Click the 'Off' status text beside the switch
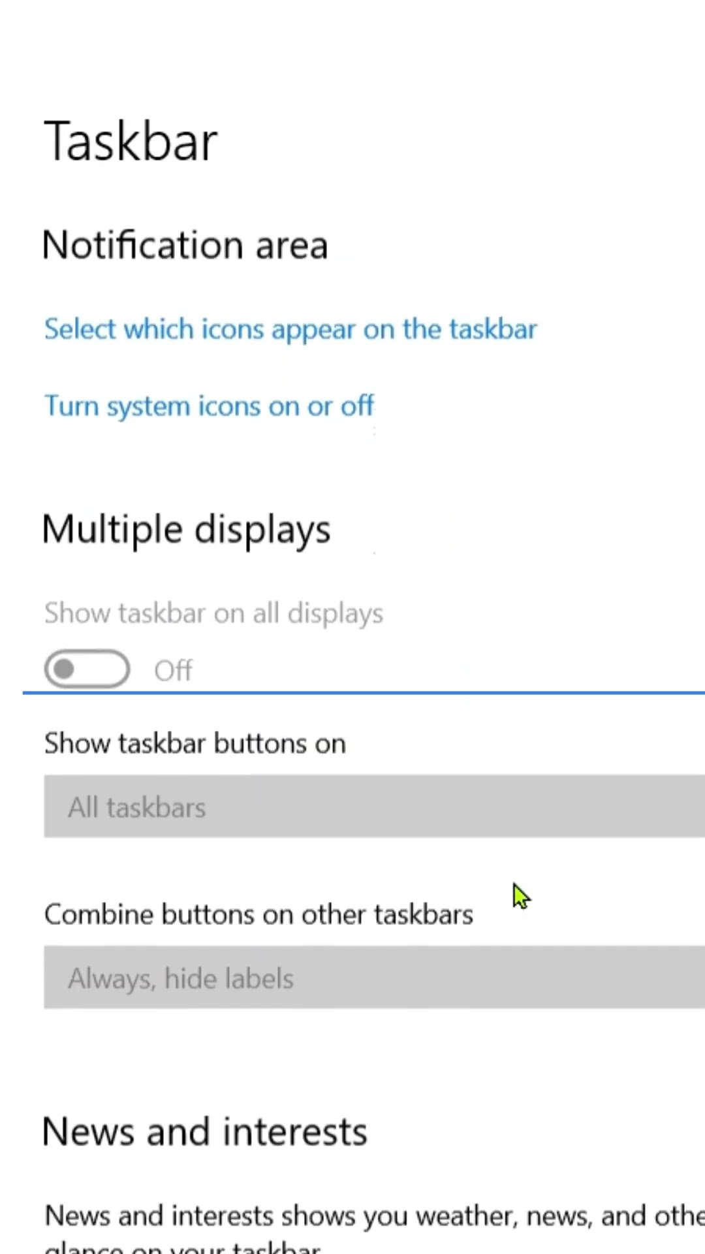Image resolution: width=705 pixels, height=1254 pixels. point(173,670)
